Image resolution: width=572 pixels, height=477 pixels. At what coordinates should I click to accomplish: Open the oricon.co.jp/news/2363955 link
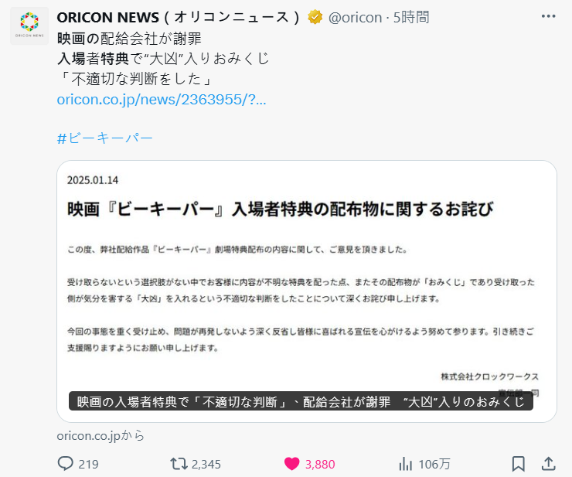click(162, 99)
